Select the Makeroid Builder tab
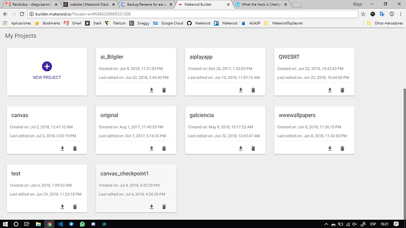The height and width of the screenshot is (228, 406). [204, 4]
